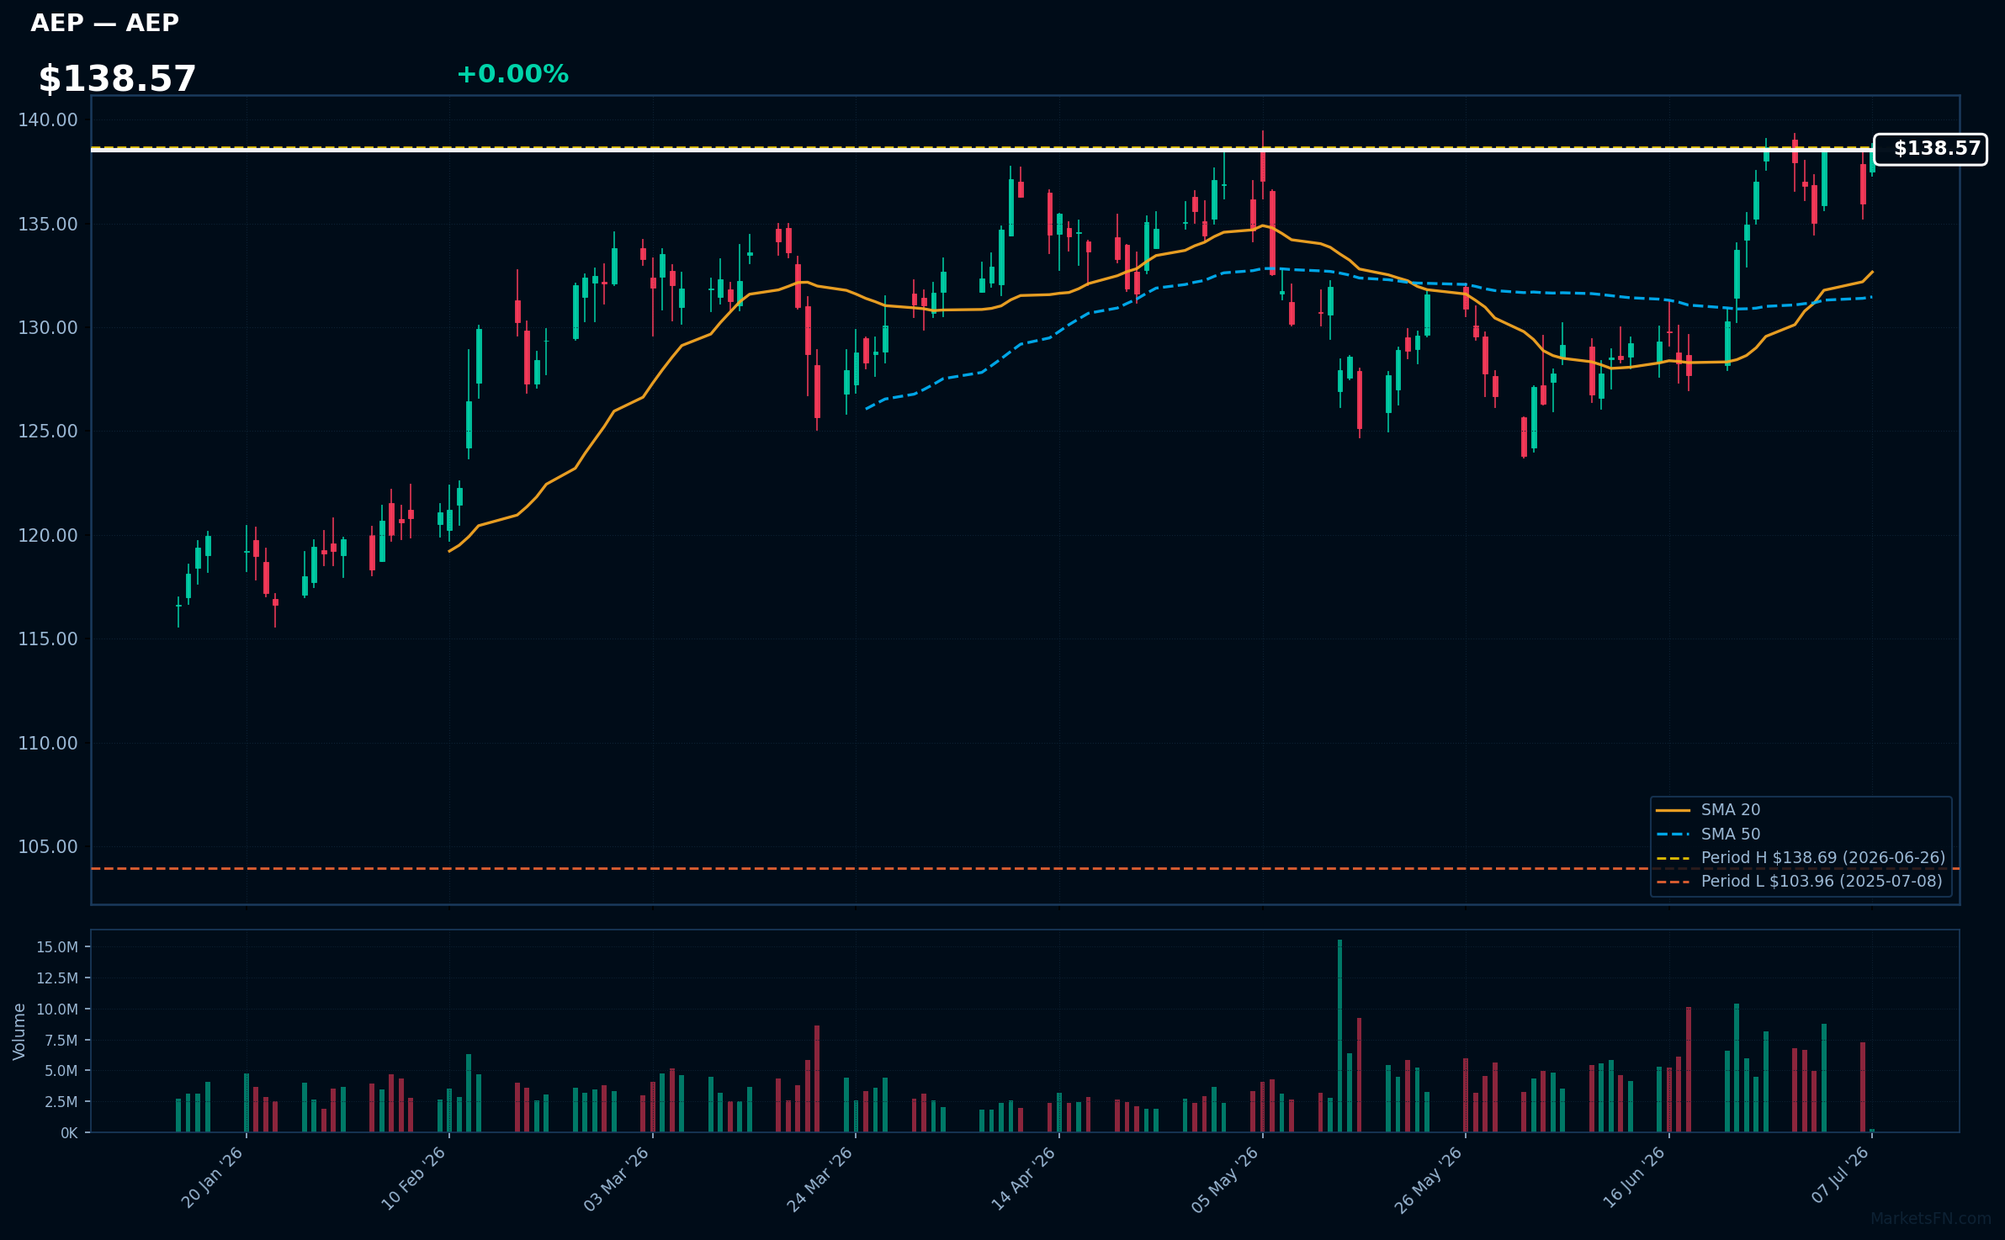Click the $138.57 price tag on right axis
The width and height of the screenshot is (2005, 1240).
(x=1930, y=149)
